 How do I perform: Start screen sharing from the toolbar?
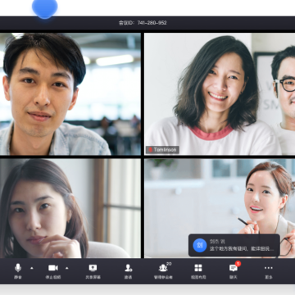tap(93, 271)
